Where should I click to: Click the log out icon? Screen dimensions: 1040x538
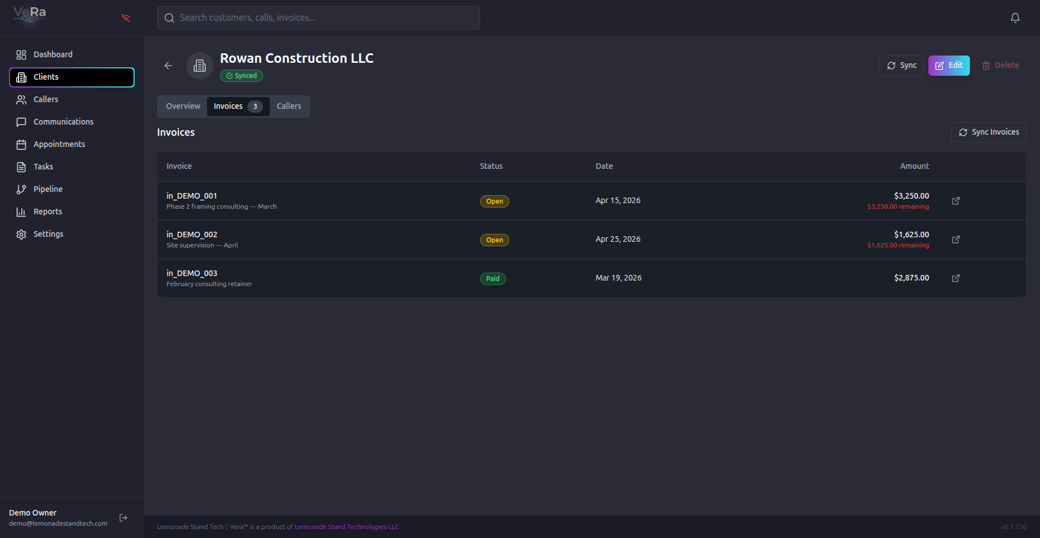coord(123,518)
